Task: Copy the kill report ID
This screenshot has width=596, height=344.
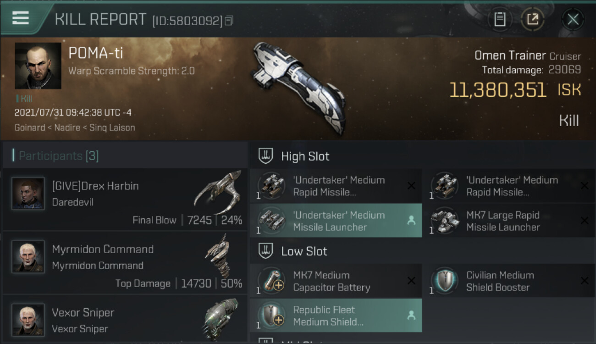Action: coord(229,21)
